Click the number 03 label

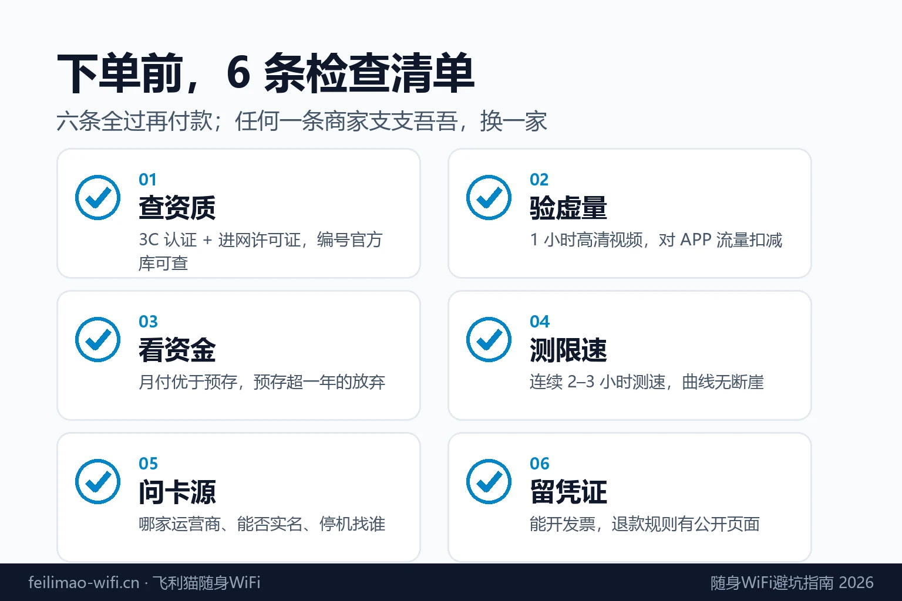(149, 322)
